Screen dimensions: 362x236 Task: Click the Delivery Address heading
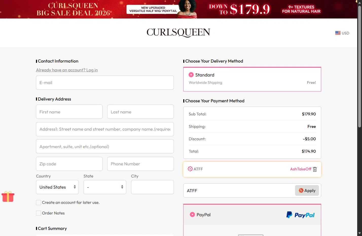click(x=55, y=99)
